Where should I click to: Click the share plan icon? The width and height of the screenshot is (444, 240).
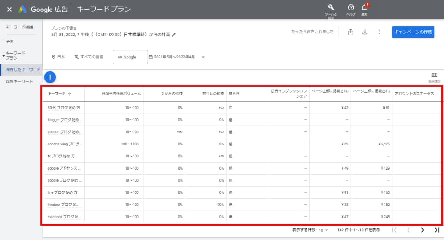coord(350,32)
